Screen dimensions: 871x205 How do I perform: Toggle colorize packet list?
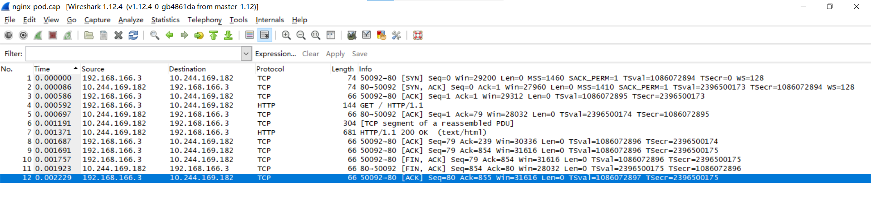pyautogui.click(x=250, y=35)
